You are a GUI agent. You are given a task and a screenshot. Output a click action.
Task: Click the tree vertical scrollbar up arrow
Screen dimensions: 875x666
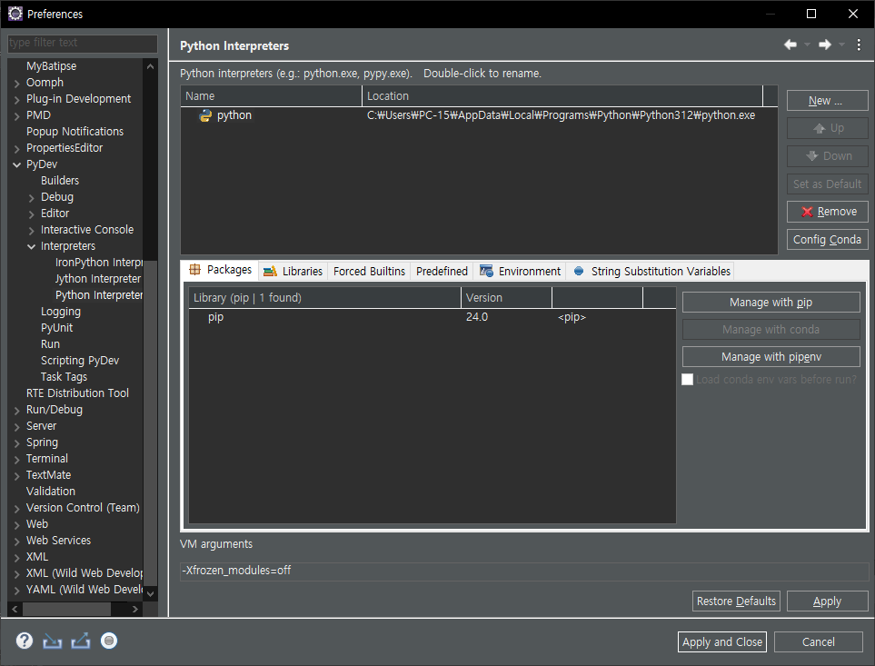tap(150, 66)
